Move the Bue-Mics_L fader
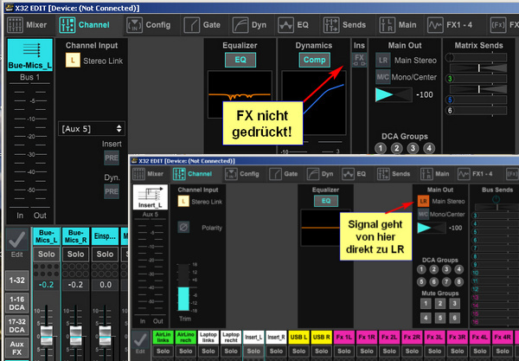This screenshot has width=519, height=361. (47, 336)
